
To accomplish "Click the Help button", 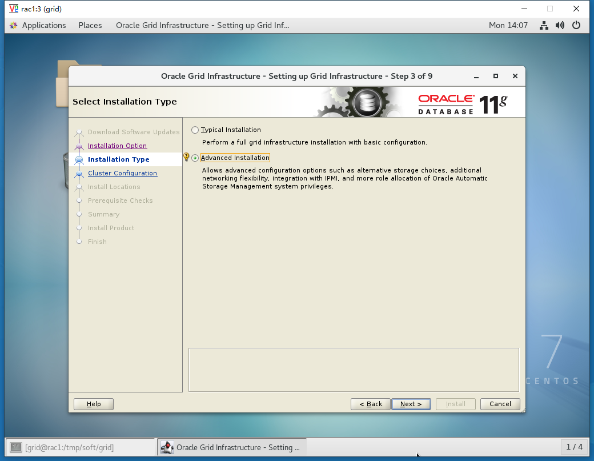I will click(x=94, y=404).
